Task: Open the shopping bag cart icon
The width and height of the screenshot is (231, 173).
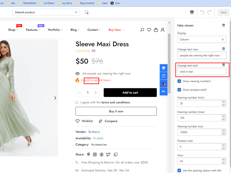Action: pyautogui.click(x=156, y=30)
